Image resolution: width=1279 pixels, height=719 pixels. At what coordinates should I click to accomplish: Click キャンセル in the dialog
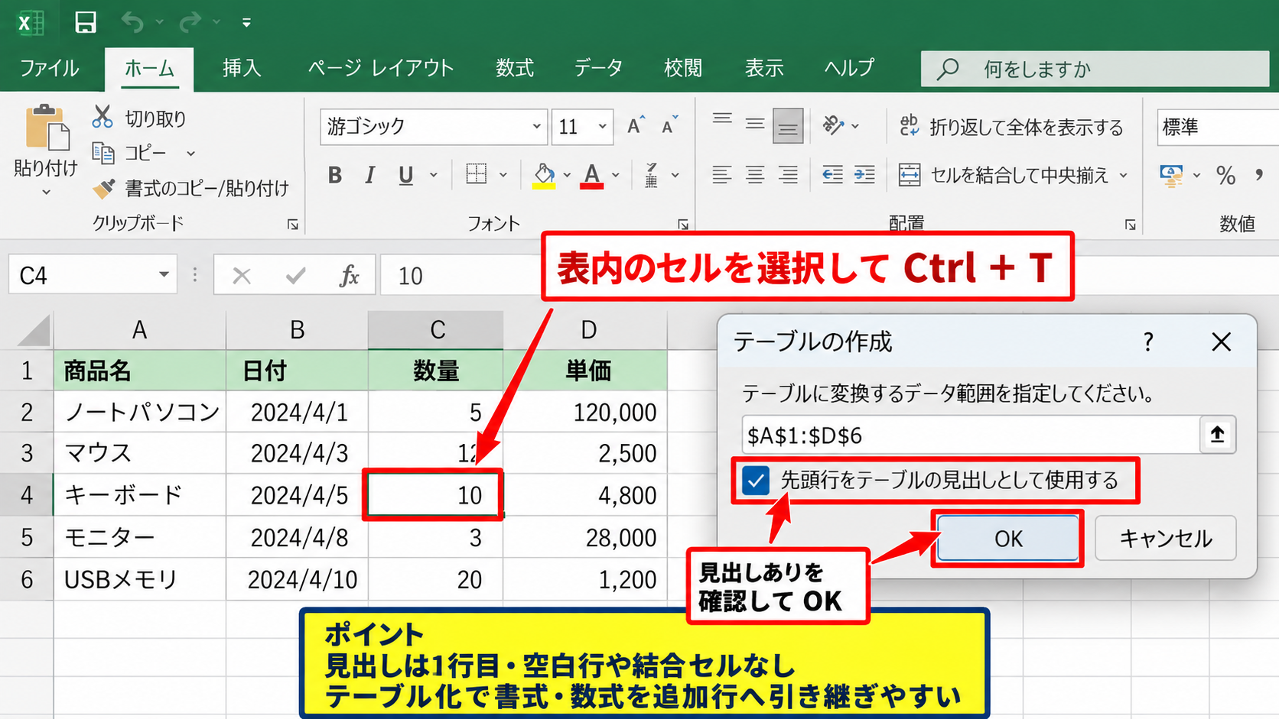(1166, 539)
